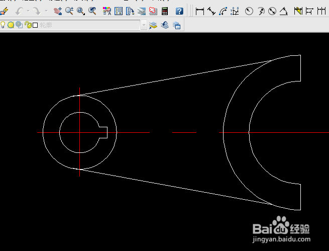This screenshot has height=251, width=329.
Task: Click the white layer color swatch
Action: 35,25
